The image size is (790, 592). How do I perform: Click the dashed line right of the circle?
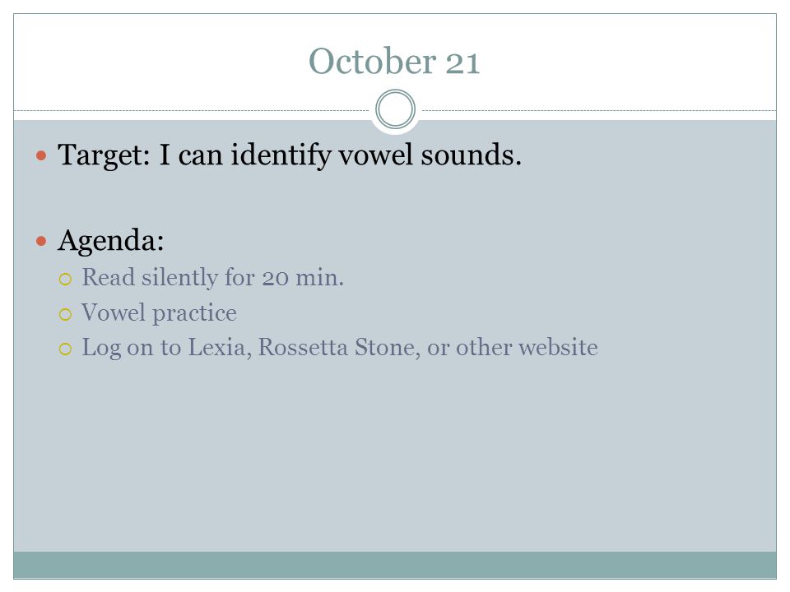tap(599, 110)
